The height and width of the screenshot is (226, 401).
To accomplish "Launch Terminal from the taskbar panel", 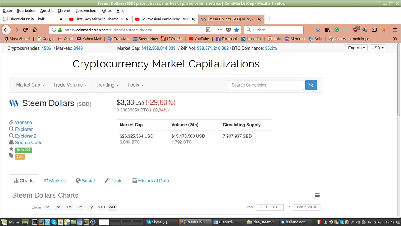I will (35, 222).
